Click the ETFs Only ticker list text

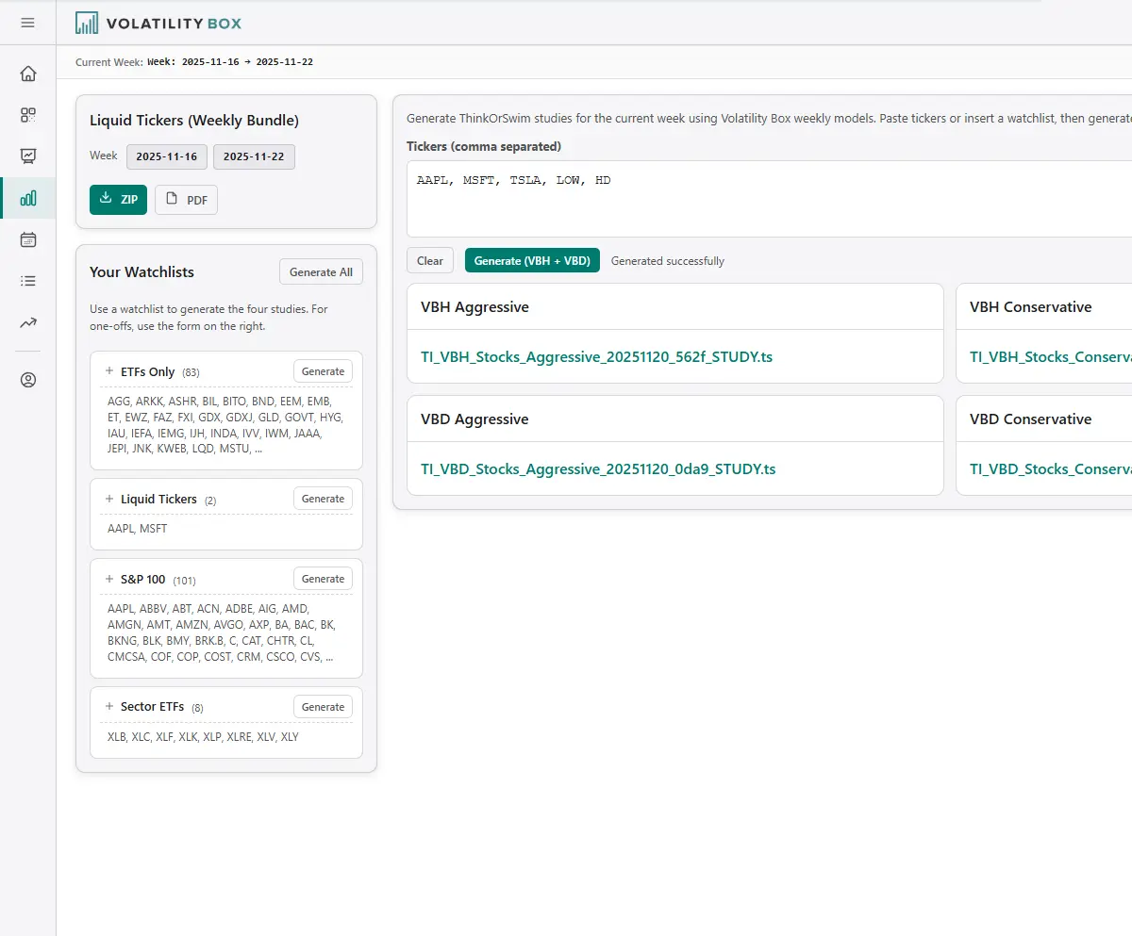[225, 424]
